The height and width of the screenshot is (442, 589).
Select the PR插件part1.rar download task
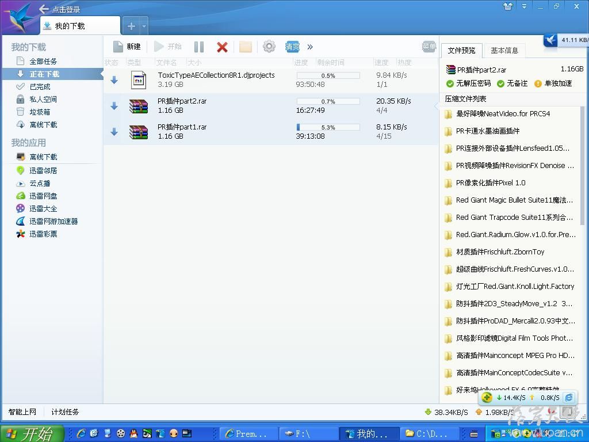pyautogui.click(x=271, y=132)
